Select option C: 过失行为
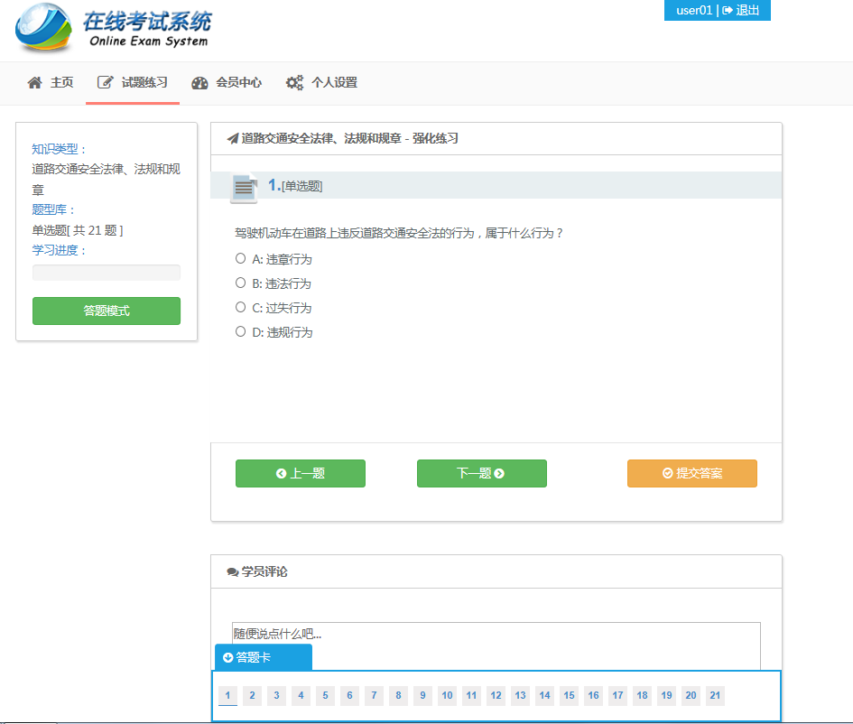853x724 pixels. coord(240,307)
